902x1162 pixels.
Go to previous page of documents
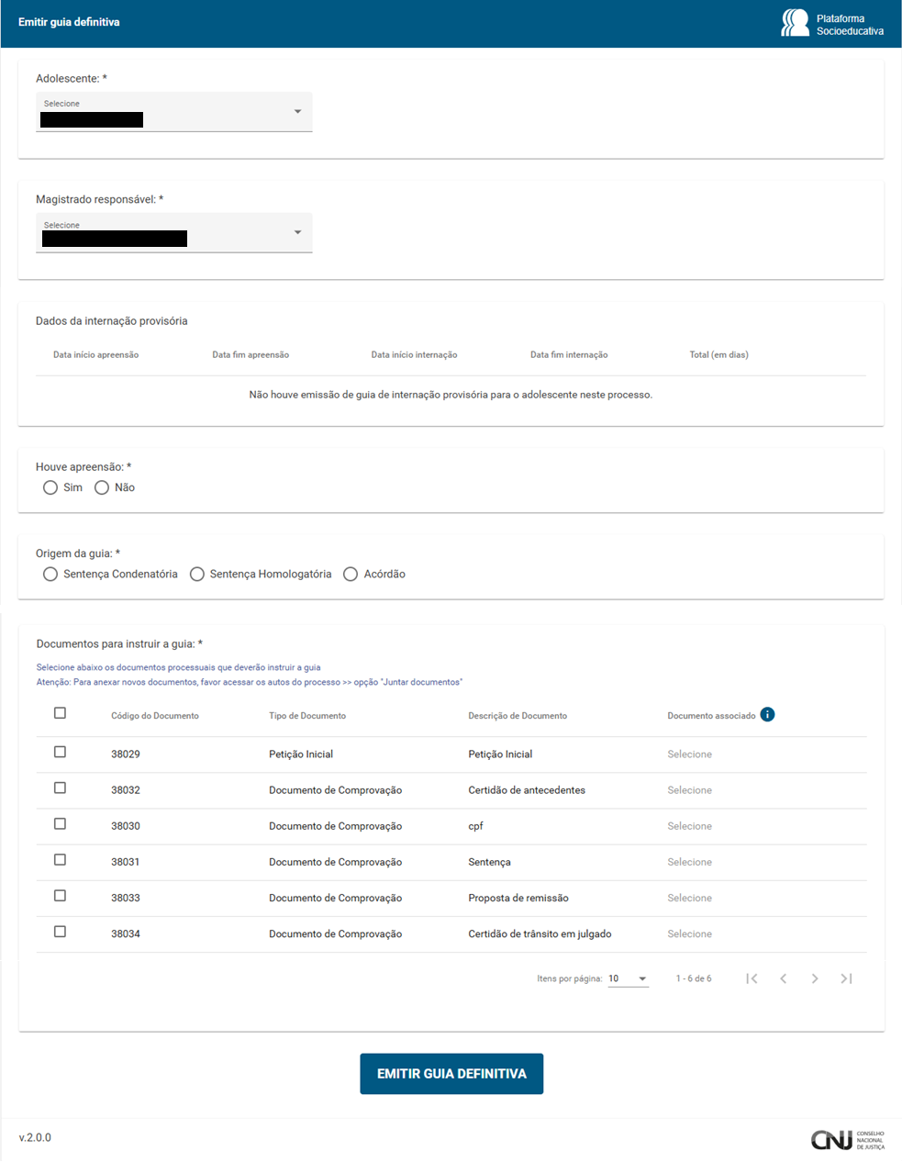(x=783, y=978)
